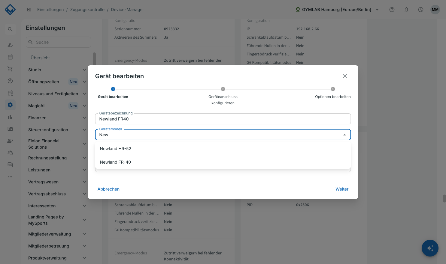Close the Gerät bearbeiten dialog
Image resolution: width=446 pixels, height=264 pixels.
345,76
